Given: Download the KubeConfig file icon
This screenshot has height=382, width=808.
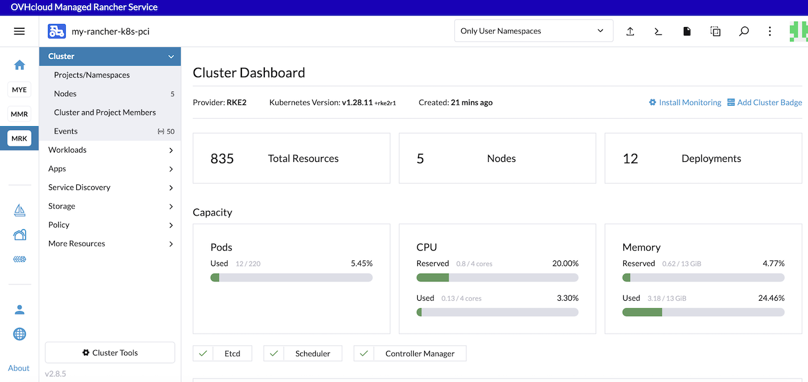Looking at the screenshot, I should [x=686, y=31].
